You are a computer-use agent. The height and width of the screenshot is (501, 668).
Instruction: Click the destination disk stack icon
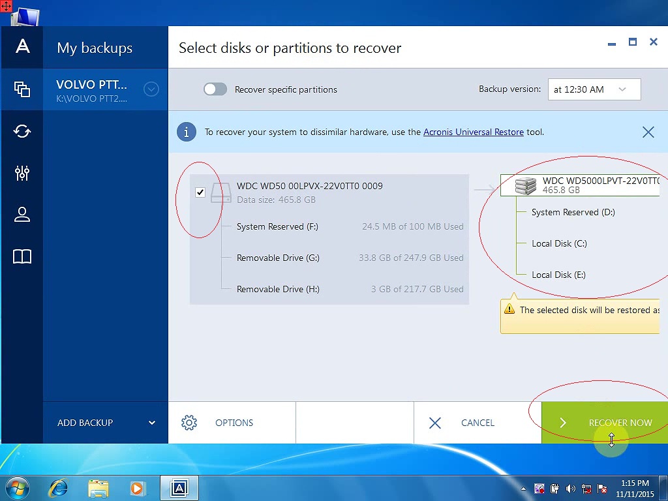[525, 186]
